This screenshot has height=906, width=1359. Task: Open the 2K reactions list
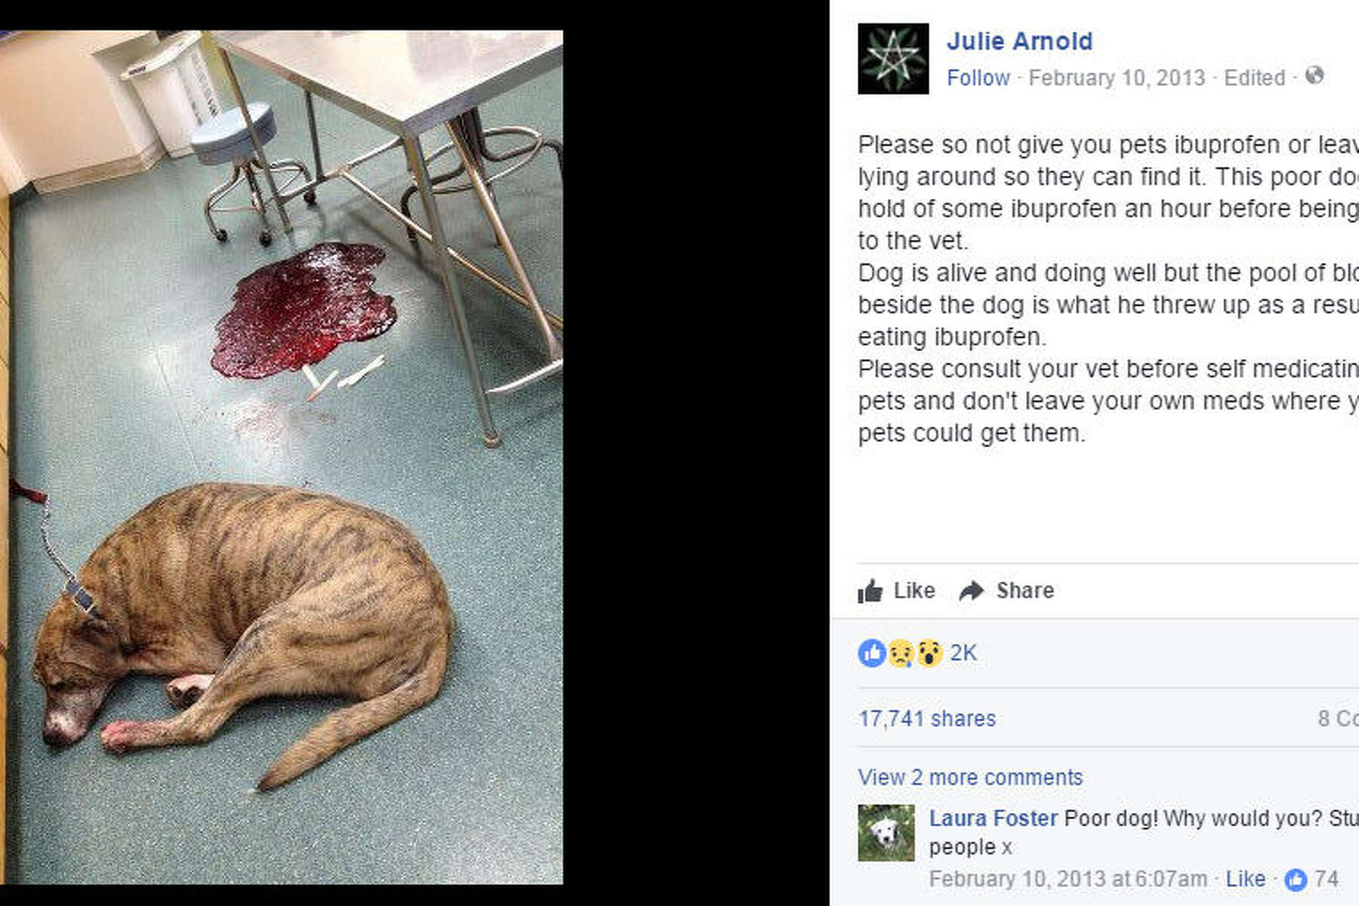tap(963, 653)
